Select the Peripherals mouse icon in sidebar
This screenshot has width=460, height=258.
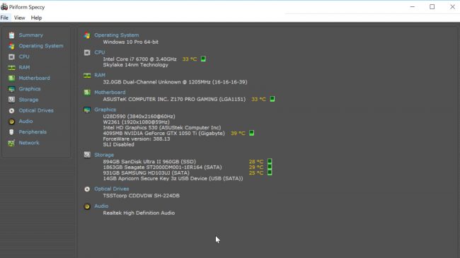pos(11,132)
